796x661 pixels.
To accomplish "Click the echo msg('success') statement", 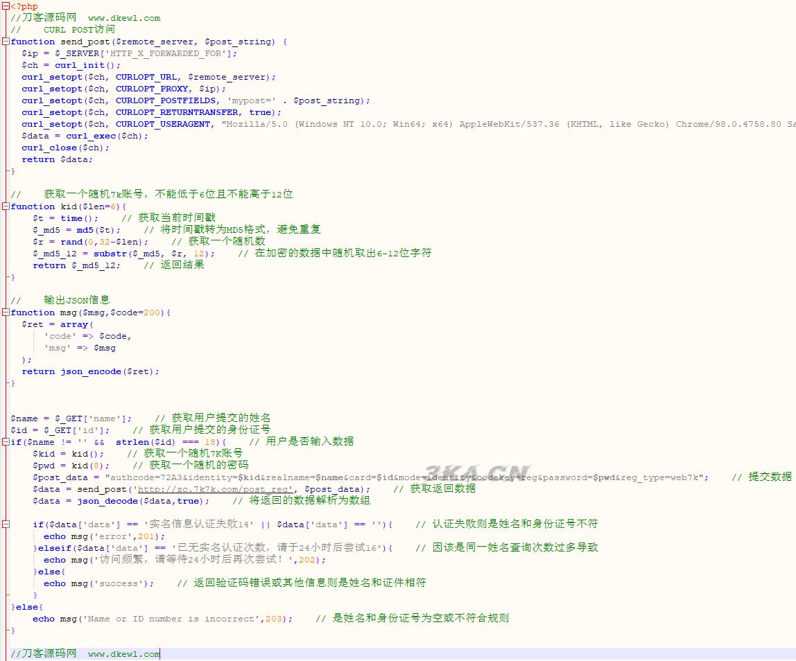I will click(x=98, y=583).
